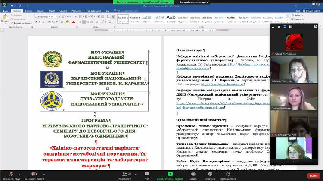Toggle subscript formatting
Viewport: 323px width, 181px height.
[x=53, y=22]
